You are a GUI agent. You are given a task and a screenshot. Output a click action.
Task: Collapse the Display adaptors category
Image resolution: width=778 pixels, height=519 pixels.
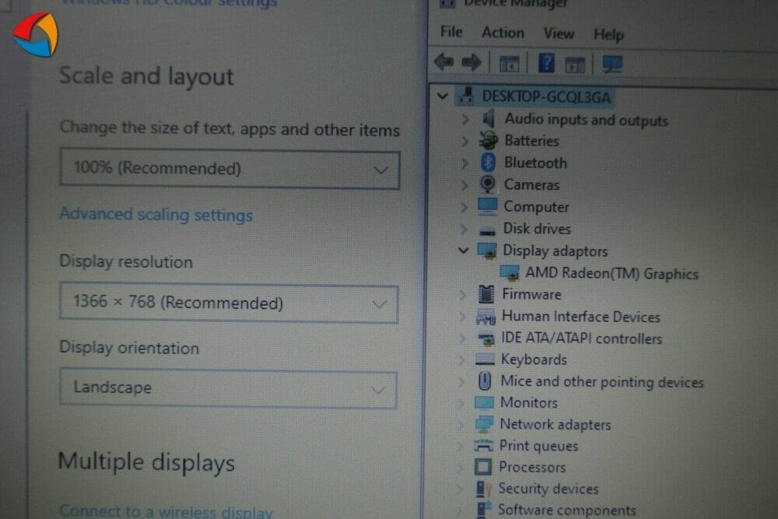pyautogui.click(x=463, y=251)
